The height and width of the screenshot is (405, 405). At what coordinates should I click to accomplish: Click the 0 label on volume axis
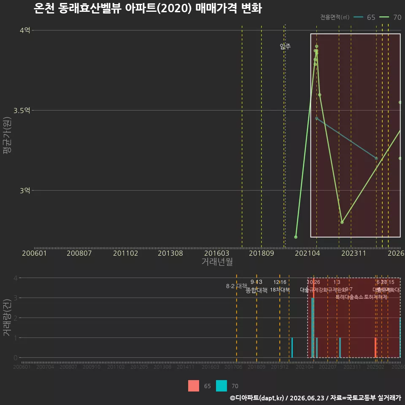coord(16,357)
